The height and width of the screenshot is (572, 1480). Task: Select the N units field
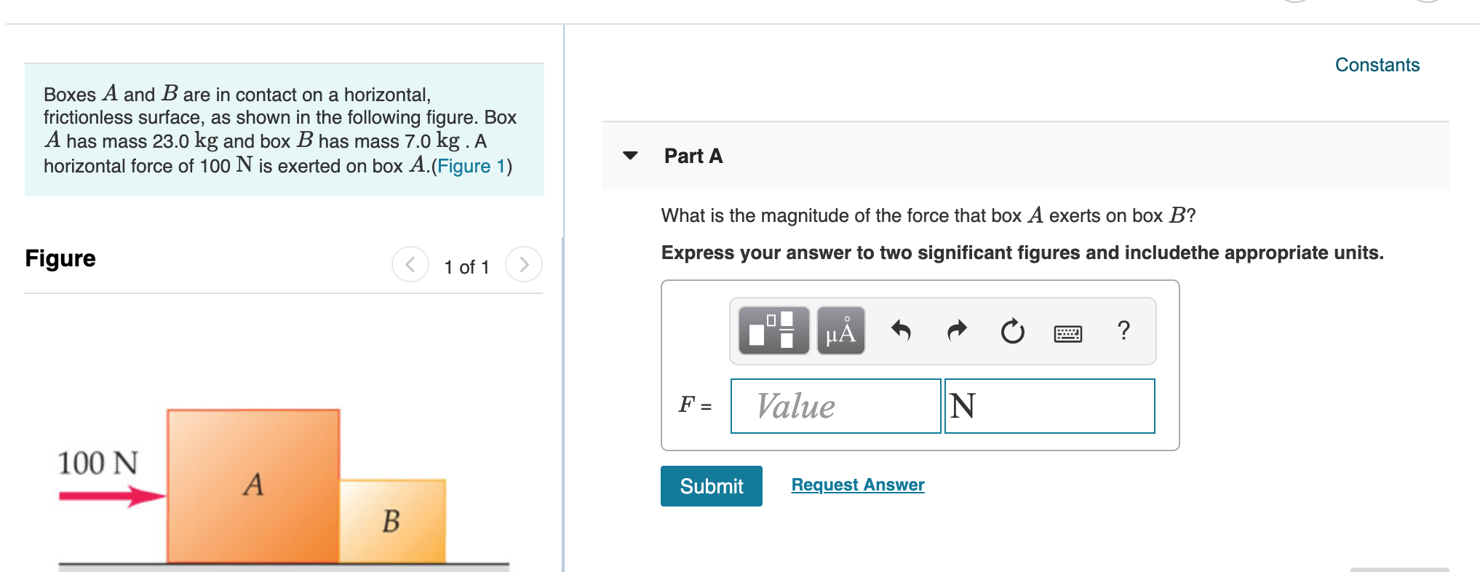point(1049,406)
